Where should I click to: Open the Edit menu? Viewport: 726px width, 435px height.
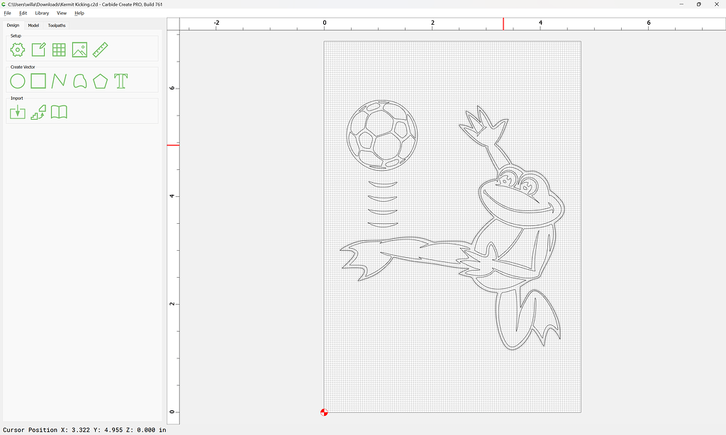[x=23, y=13]
